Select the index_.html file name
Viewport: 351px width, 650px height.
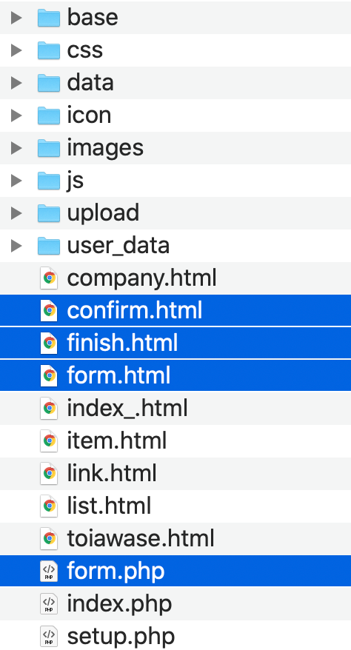pyautogui.click(x=127, y=409)
